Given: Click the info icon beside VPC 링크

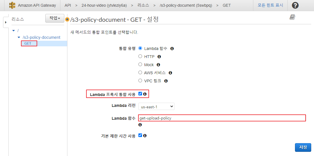Looking at the screenshot, I should tap(166, 81).
